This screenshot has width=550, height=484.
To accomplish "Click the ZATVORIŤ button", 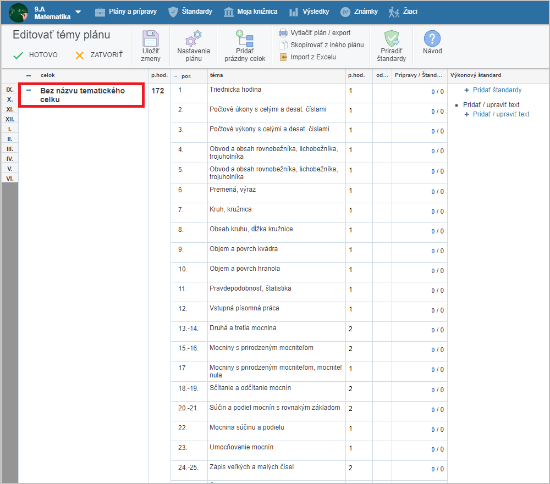I will pyautogui.click(x=99, y=55).
